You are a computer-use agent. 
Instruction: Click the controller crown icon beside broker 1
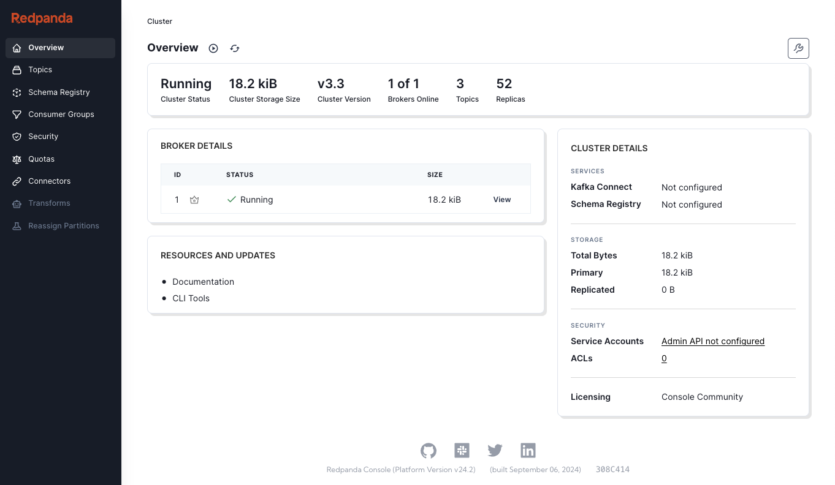coord(194,200)
